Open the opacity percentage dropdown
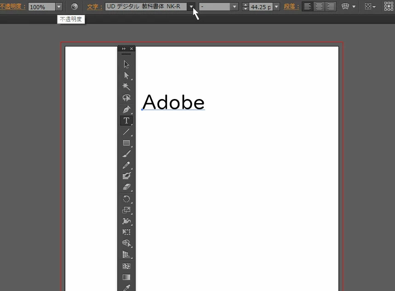The height and width of the screenshot is (291, 395). [x=59, y=6]
